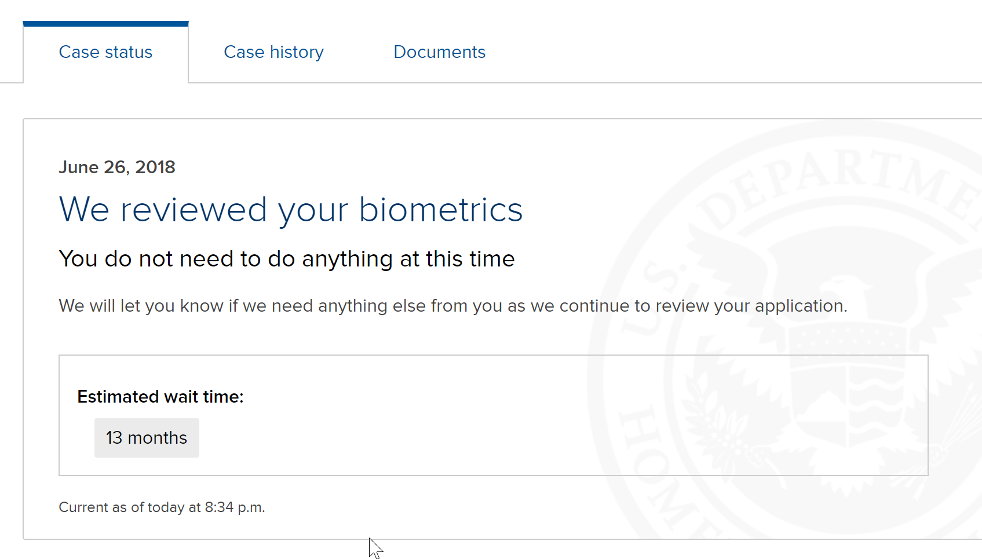Click the word application ending the paragraph
The width and height of the screenshot is (982, 559).
801,306
